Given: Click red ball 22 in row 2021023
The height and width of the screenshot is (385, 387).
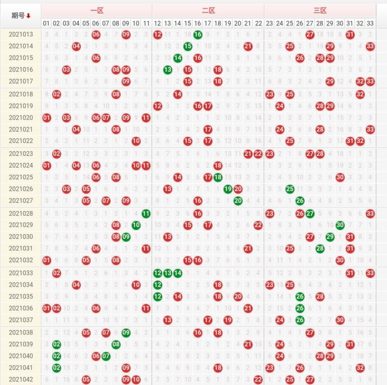Looking at the screenshot, I should click(x=258, y=154).
